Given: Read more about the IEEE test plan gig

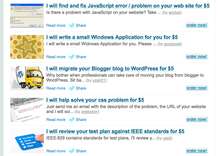Looking at the screenshot, I should pos(56,151).
